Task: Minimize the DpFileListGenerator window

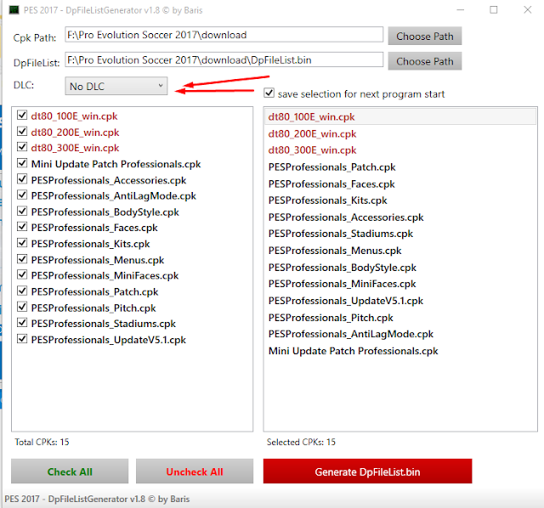Action: click(461, 9)
